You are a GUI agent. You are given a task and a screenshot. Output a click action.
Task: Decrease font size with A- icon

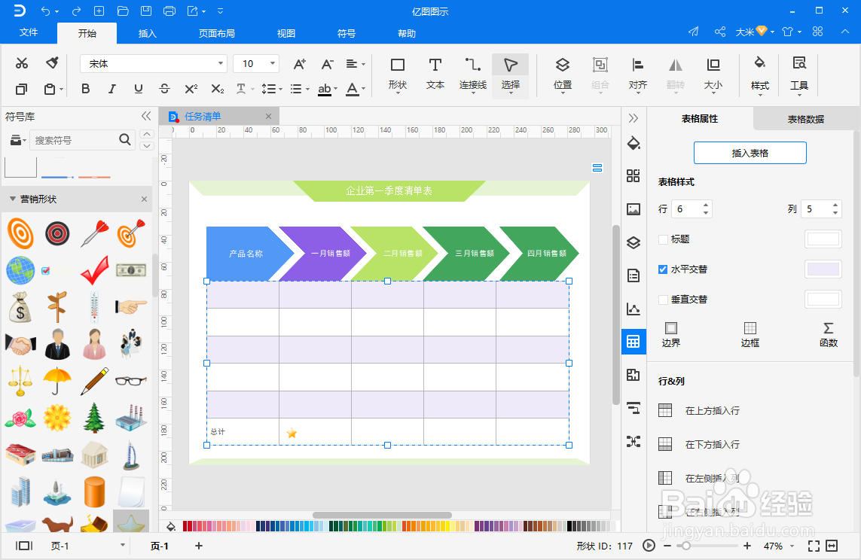coord(327,64)
